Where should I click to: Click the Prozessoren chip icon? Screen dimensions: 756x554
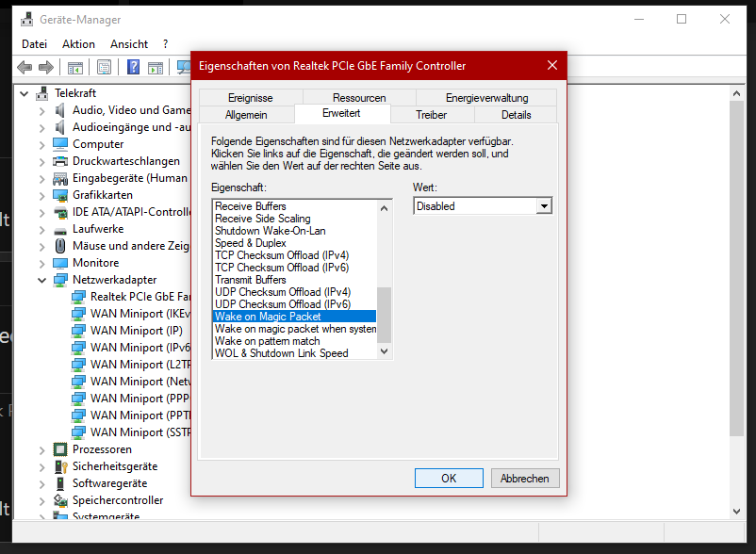[x=60, y=449]
